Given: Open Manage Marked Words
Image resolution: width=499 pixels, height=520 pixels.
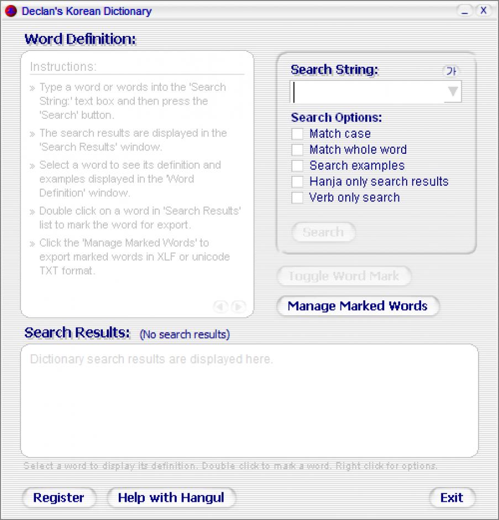Looking at the screenshot, I should pyautogui.click(x=358, y=306).
